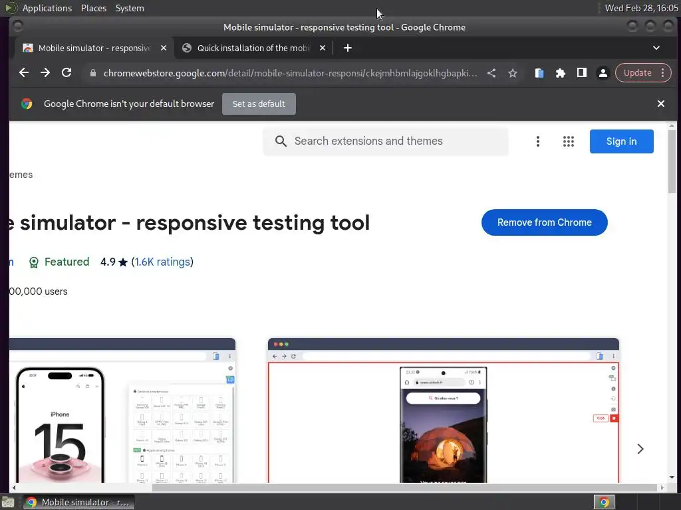Open the Google apps grid
The image size is (681, 510).
click(569, 141)
